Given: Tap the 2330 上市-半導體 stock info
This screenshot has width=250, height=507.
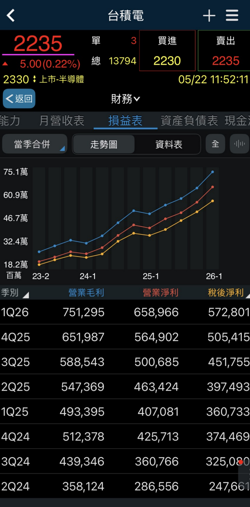Looking at the screenshot, I should [44, 79].
